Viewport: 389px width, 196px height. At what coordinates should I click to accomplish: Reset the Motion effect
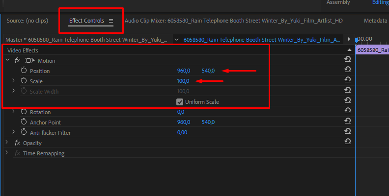click(348, 59)
